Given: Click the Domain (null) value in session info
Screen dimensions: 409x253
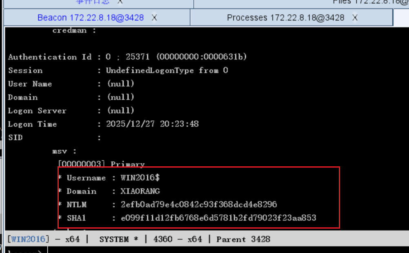Looking at the screenshot, I should pyautogui.click(x=121, y=97).
